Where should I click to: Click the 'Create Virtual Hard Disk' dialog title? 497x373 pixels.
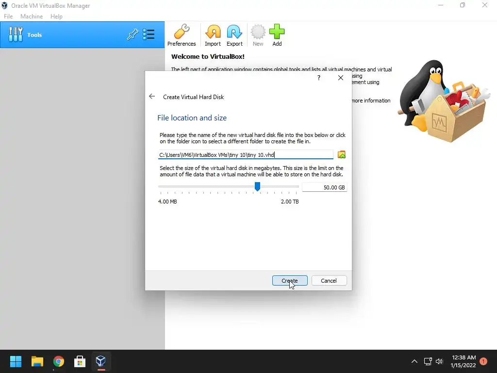pyautogui.click(x=193, y=97)
